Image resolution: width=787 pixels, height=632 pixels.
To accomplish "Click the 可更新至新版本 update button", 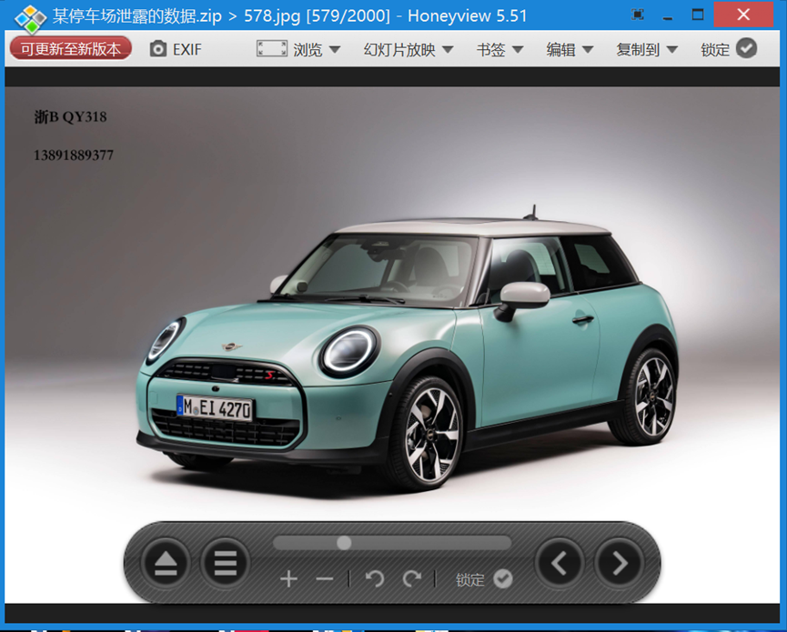I will [x=71, y=49].
